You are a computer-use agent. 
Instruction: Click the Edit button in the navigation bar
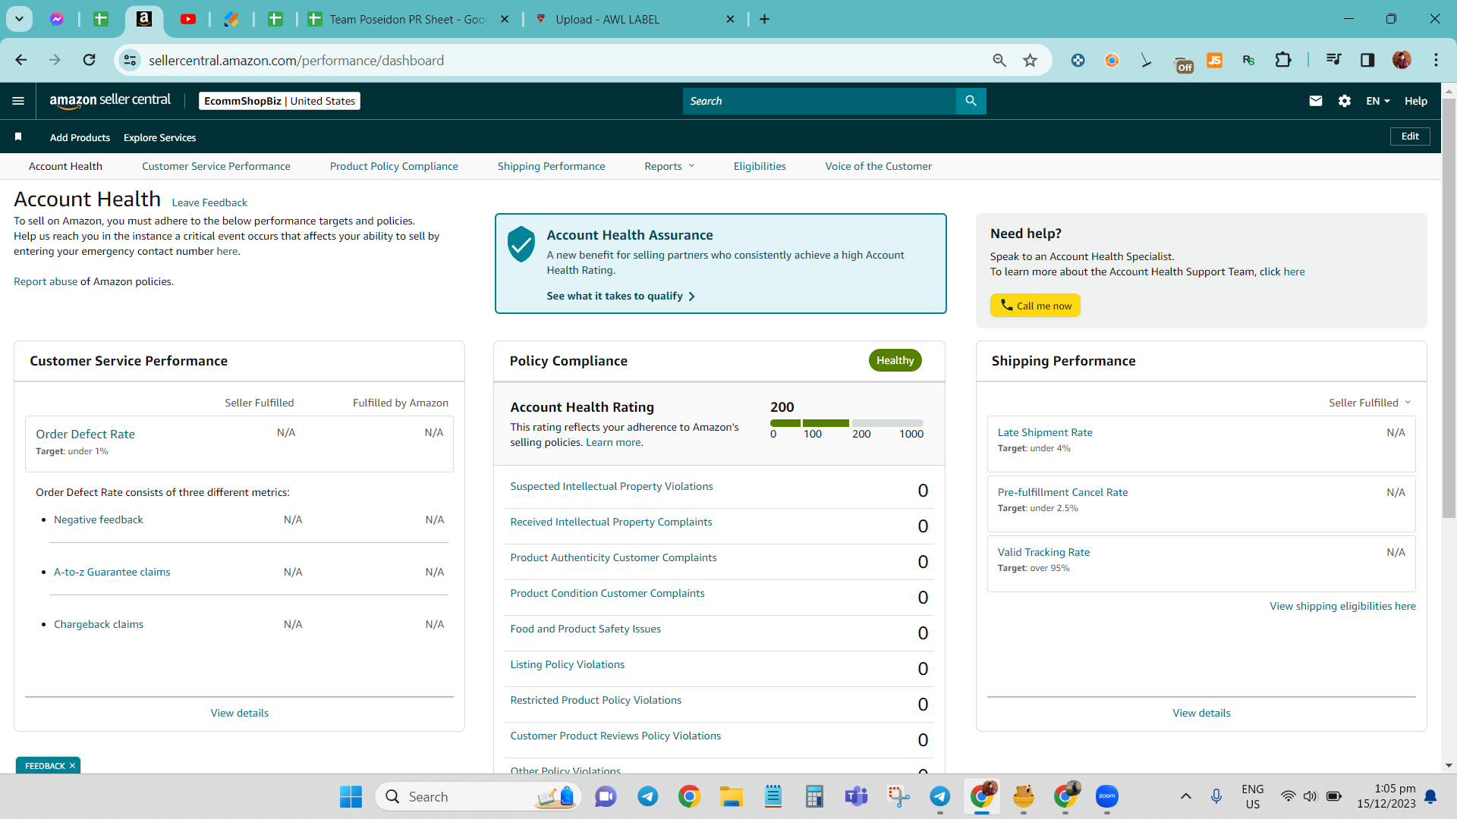(1410, 136)
